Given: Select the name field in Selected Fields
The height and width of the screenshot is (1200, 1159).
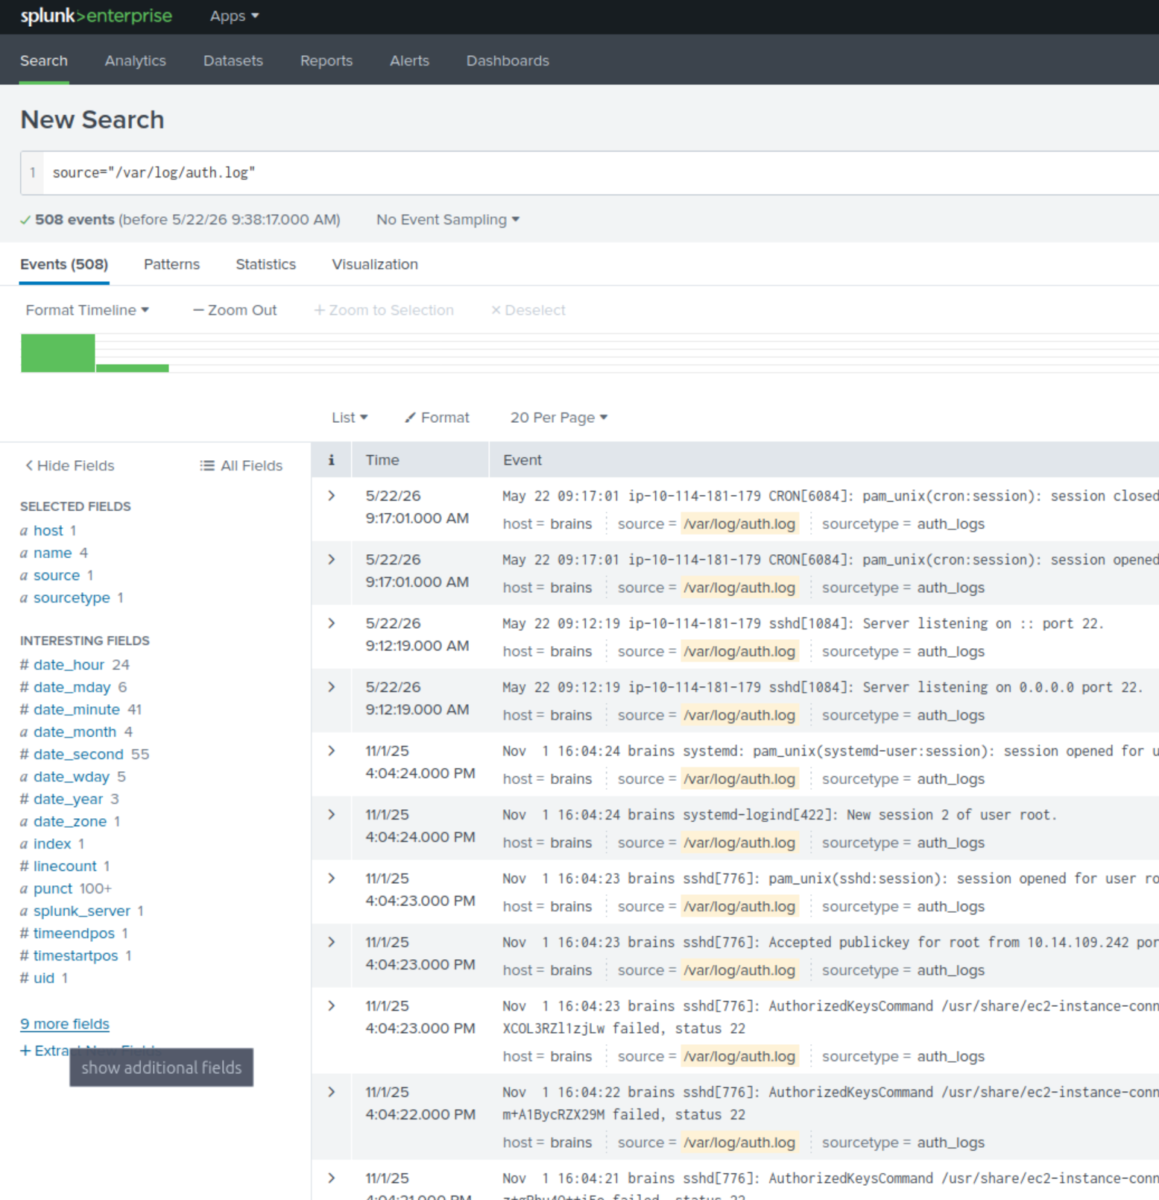Looking at the screenshot, I should tap(52, 553).
